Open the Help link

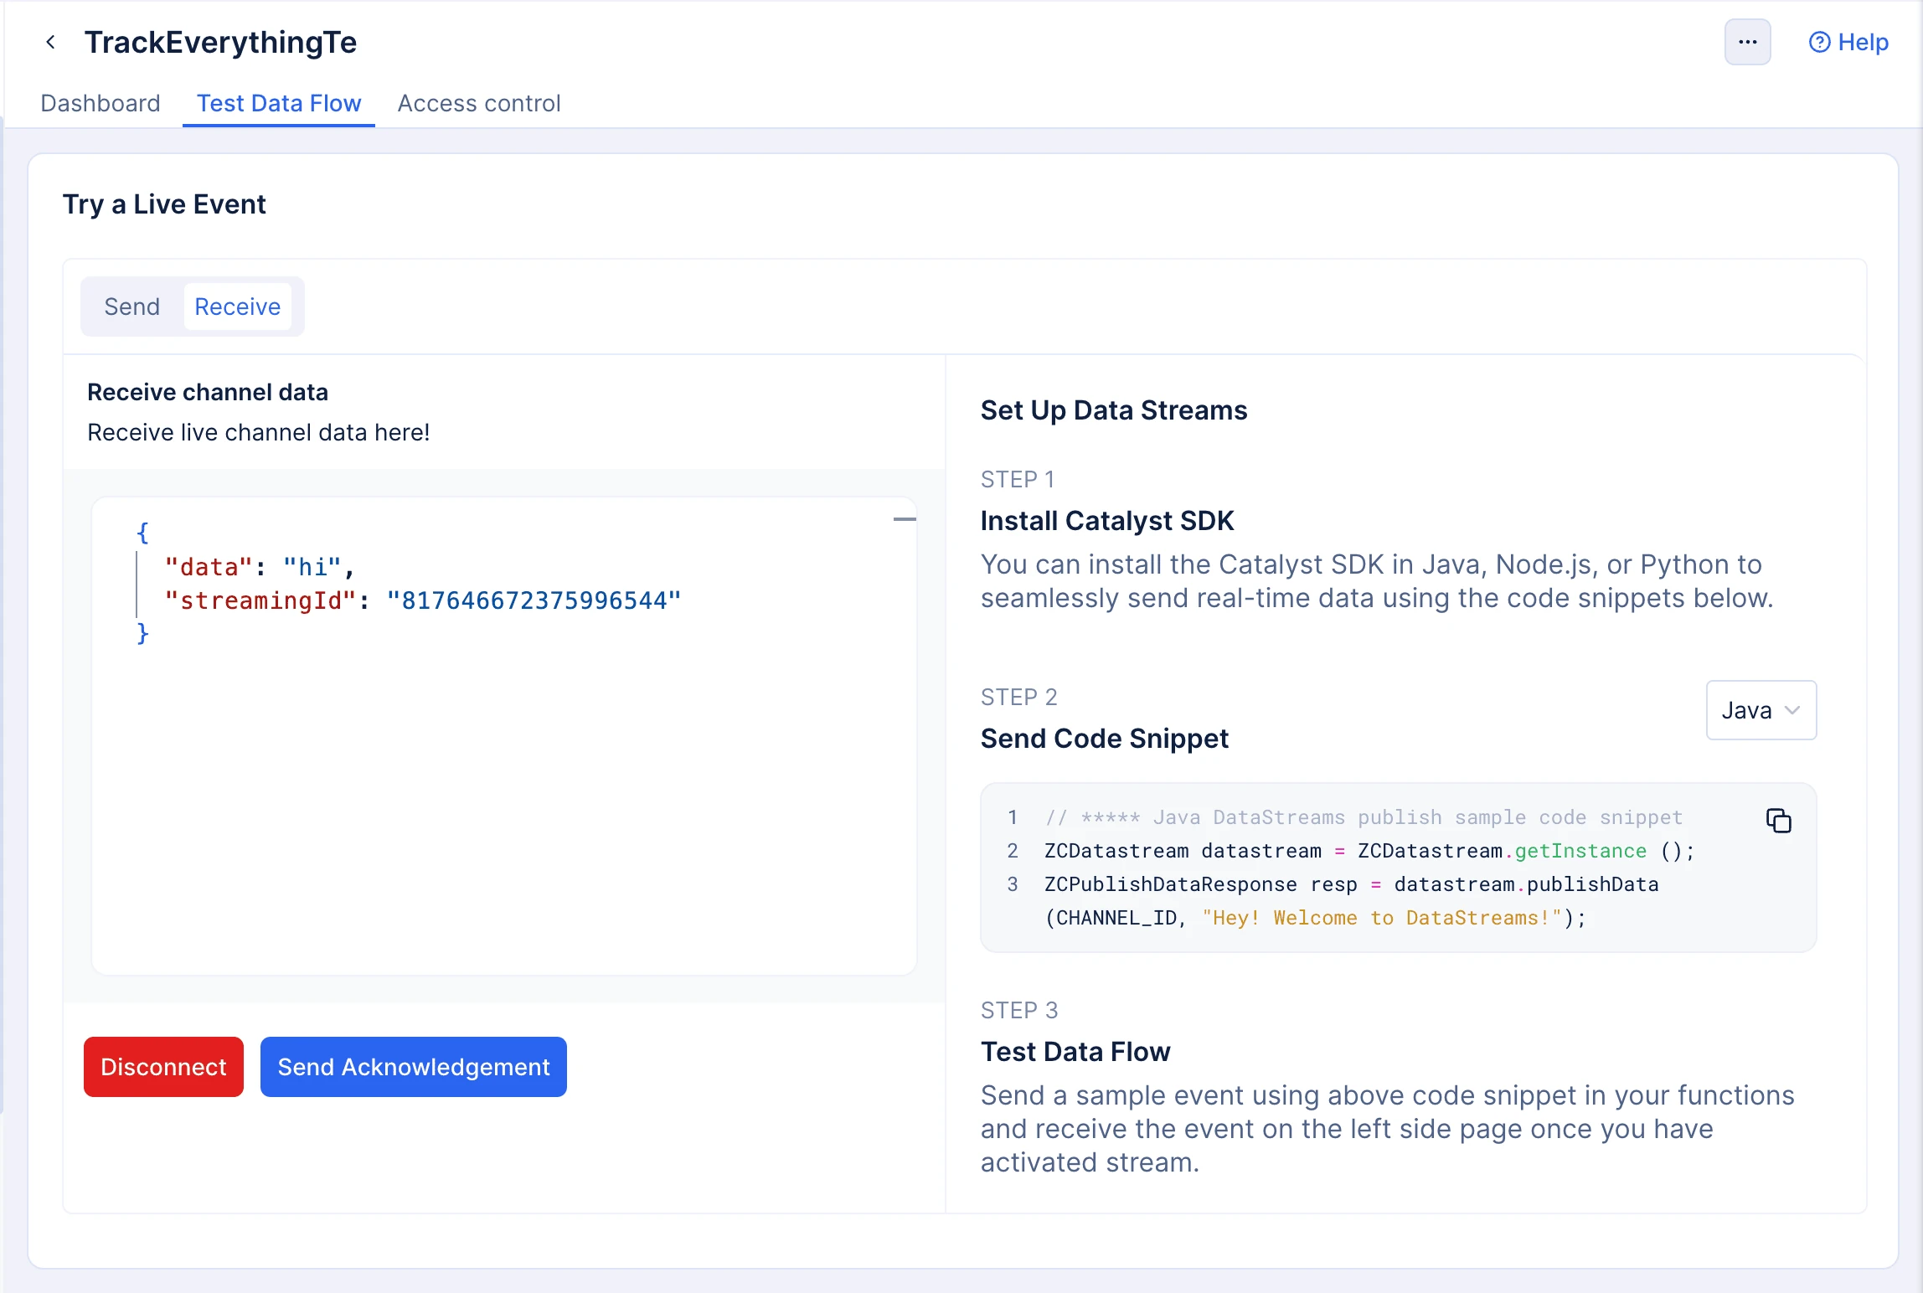coord(1848,42)
